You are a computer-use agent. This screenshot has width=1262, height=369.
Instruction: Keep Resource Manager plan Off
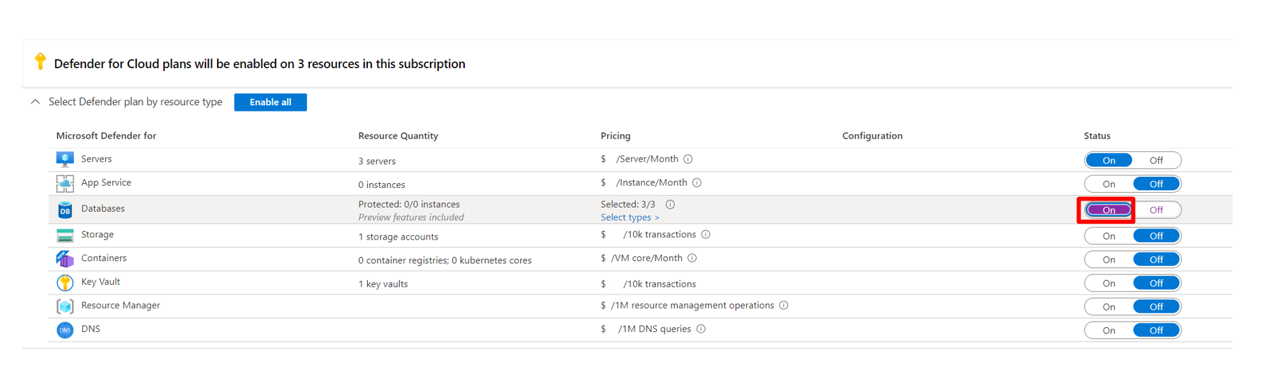click(1157, 307)
